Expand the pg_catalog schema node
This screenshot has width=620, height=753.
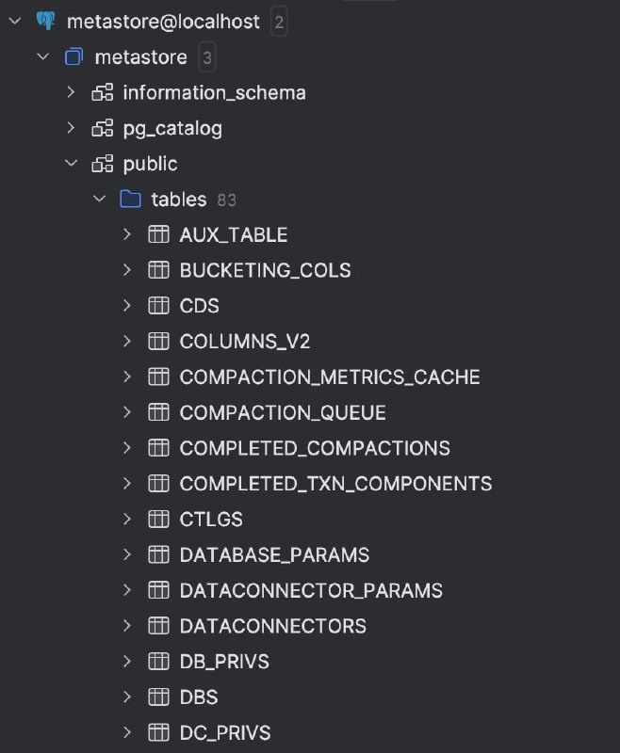pyautogui.click(x=71, y=128)
